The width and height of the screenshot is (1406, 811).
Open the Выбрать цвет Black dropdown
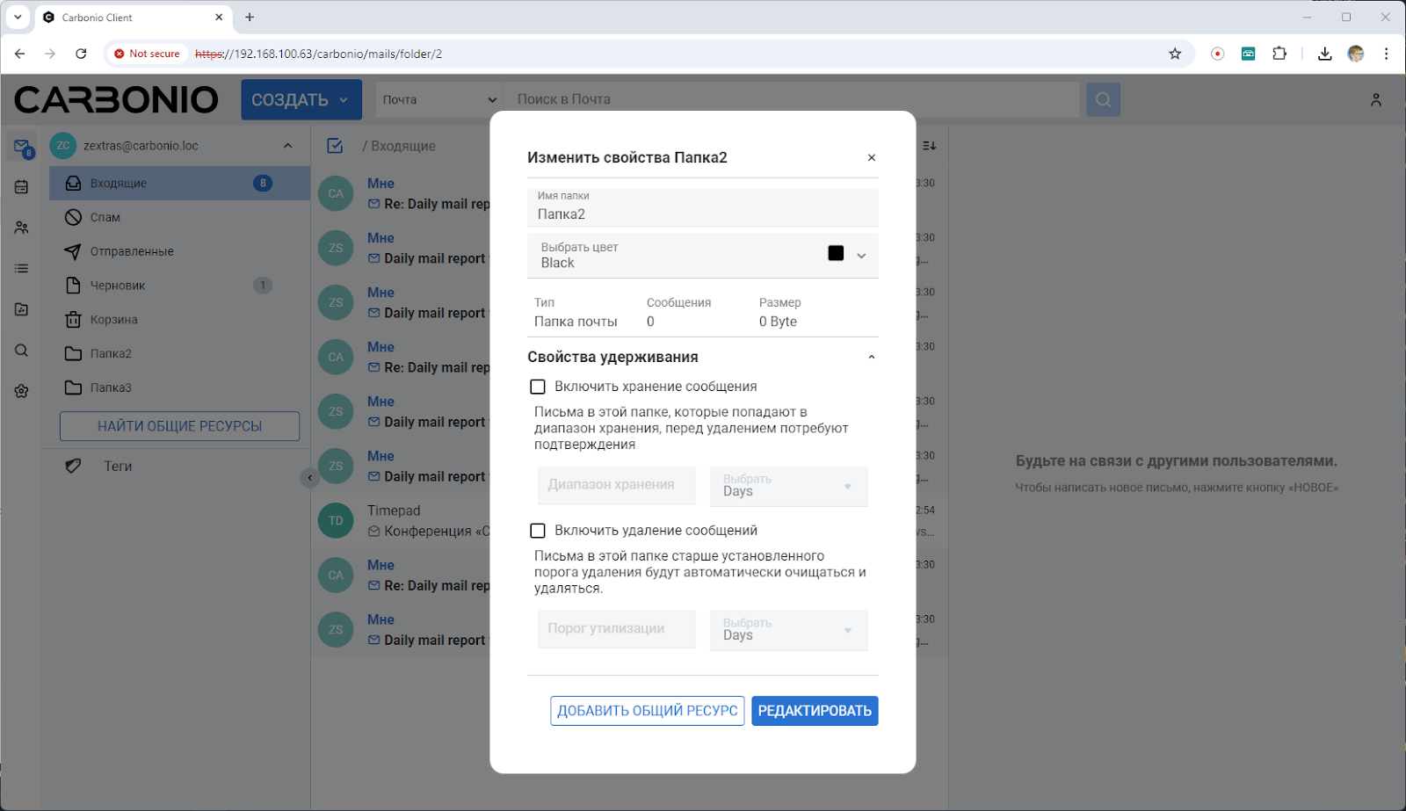click(703, 256)
